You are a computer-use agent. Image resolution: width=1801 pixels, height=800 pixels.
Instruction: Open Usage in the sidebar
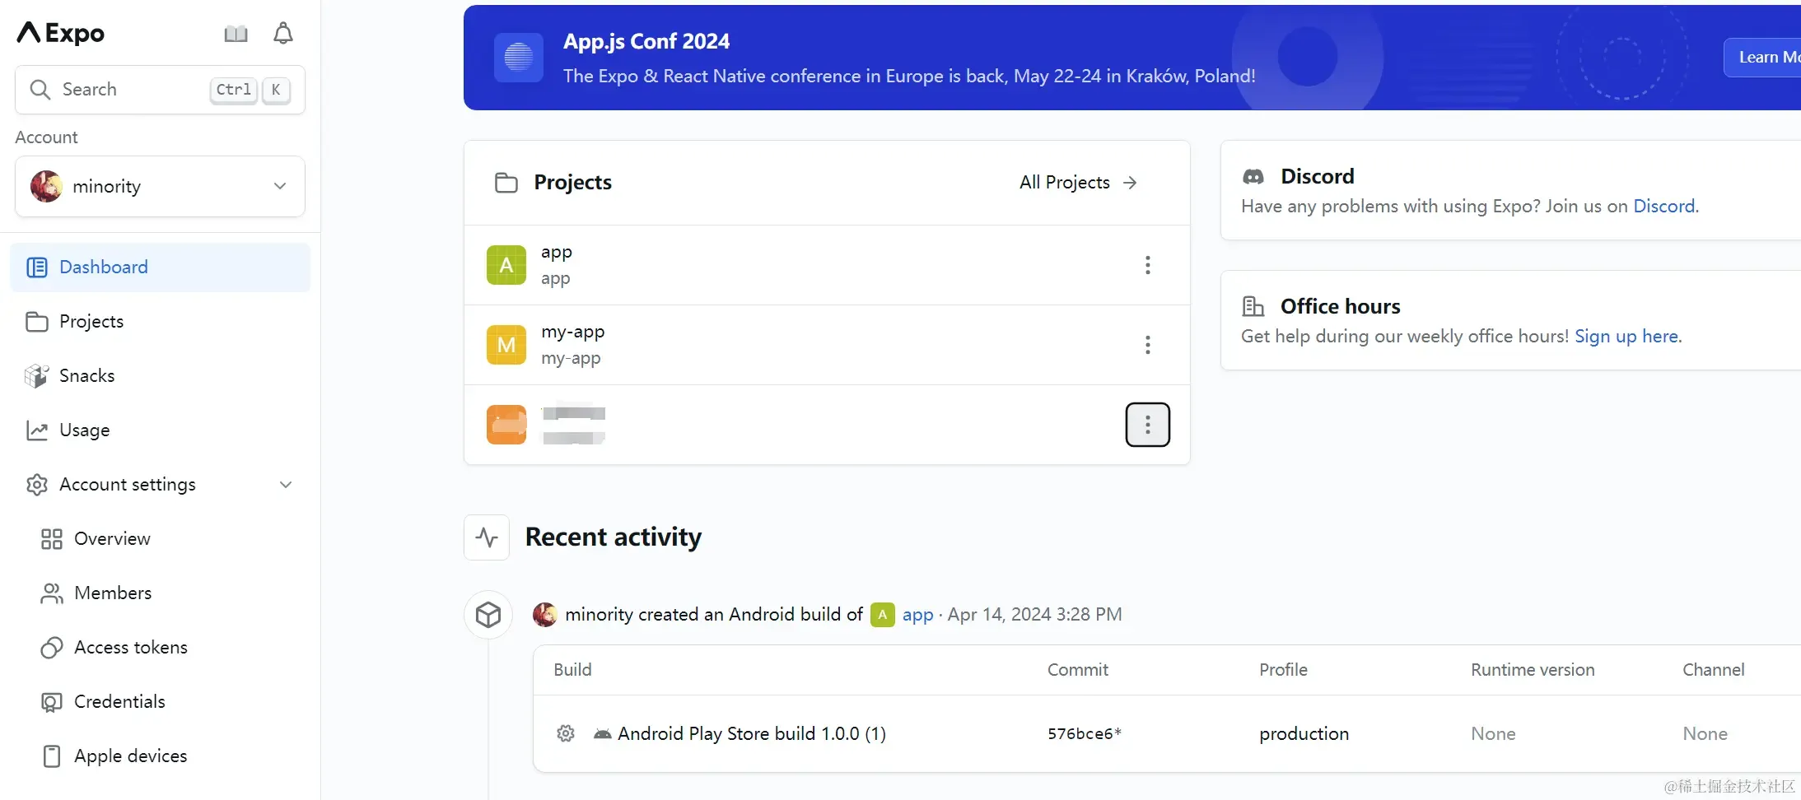(x=160, y=430)
